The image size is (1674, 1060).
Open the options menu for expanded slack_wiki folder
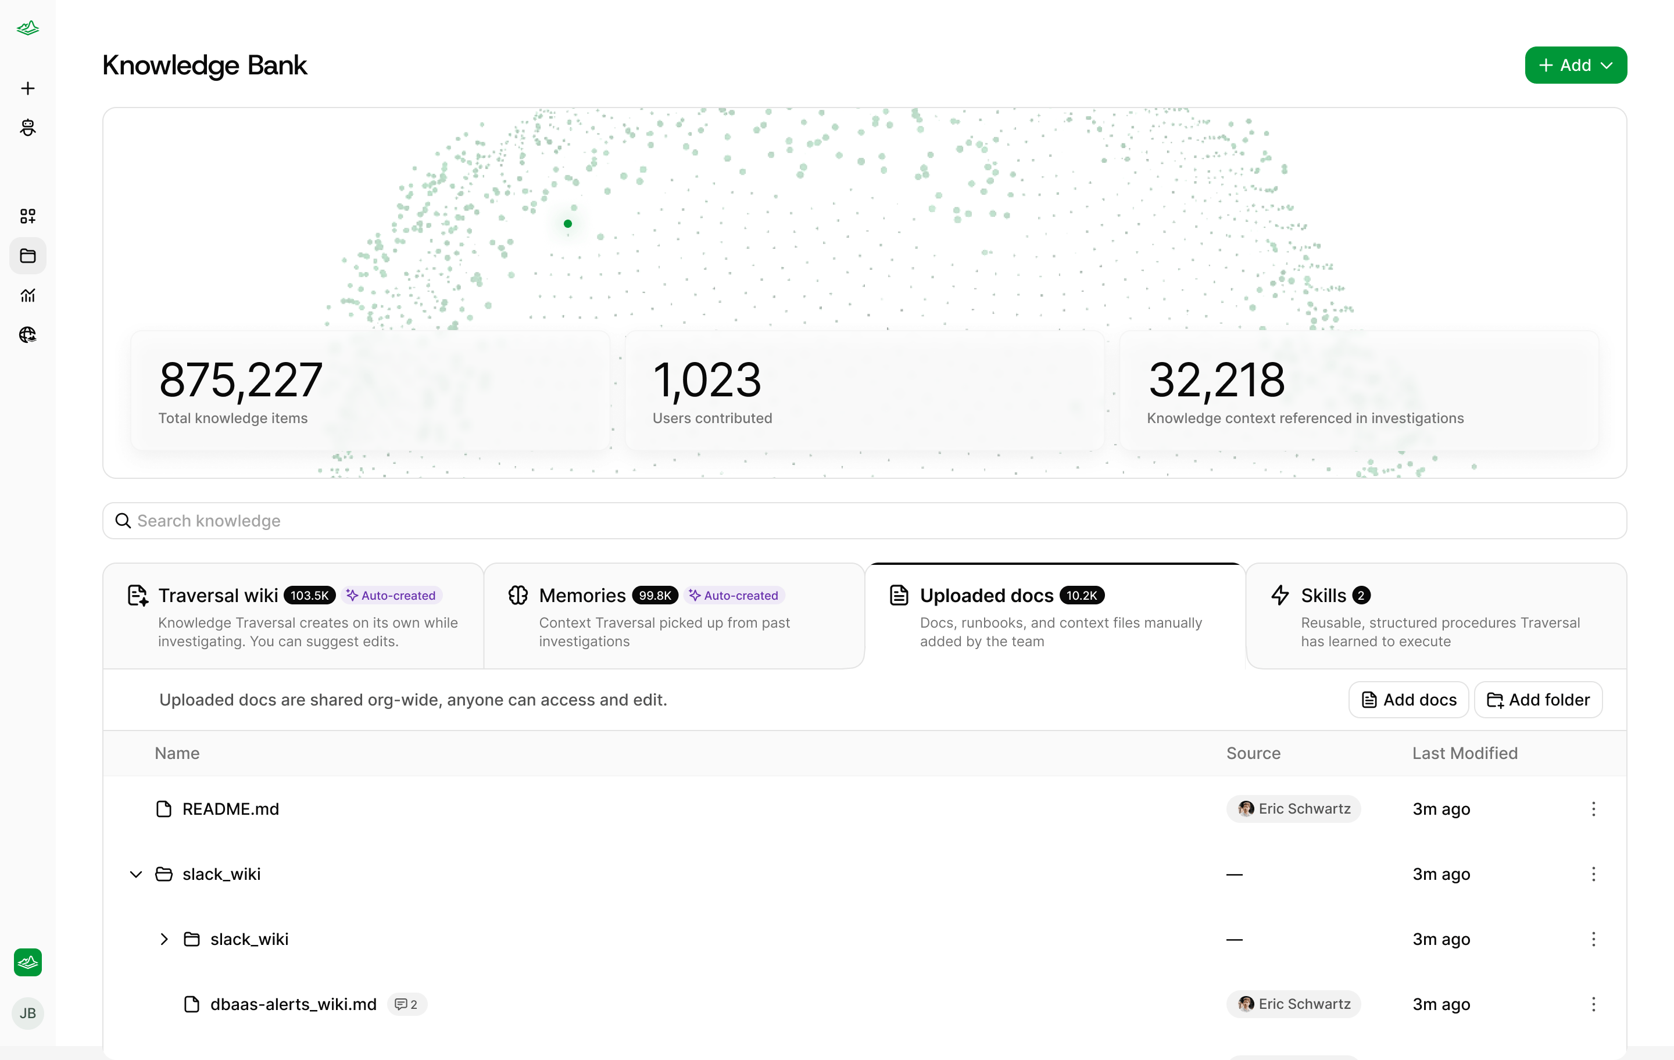(x=1593, y=875)
